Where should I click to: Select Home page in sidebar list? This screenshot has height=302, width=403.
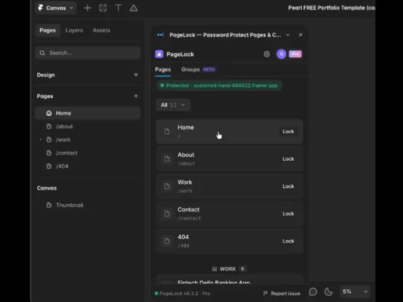(x=88, y=113)
